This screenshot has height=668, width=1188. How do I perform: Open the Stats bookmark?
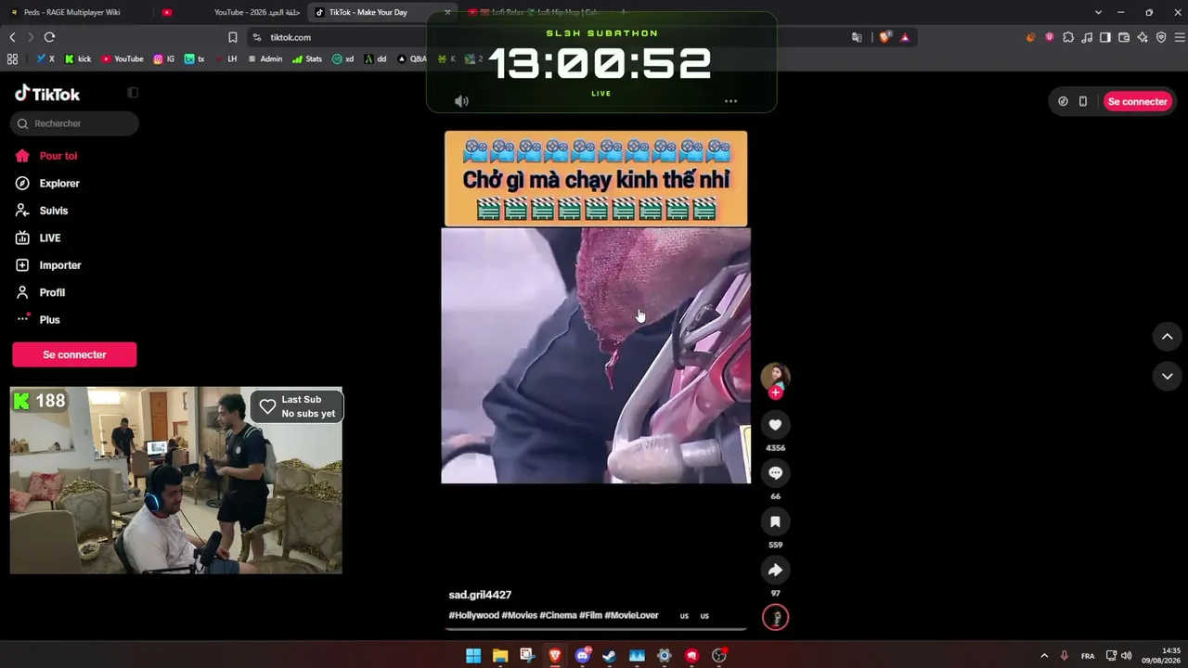(x=307, y=58)
